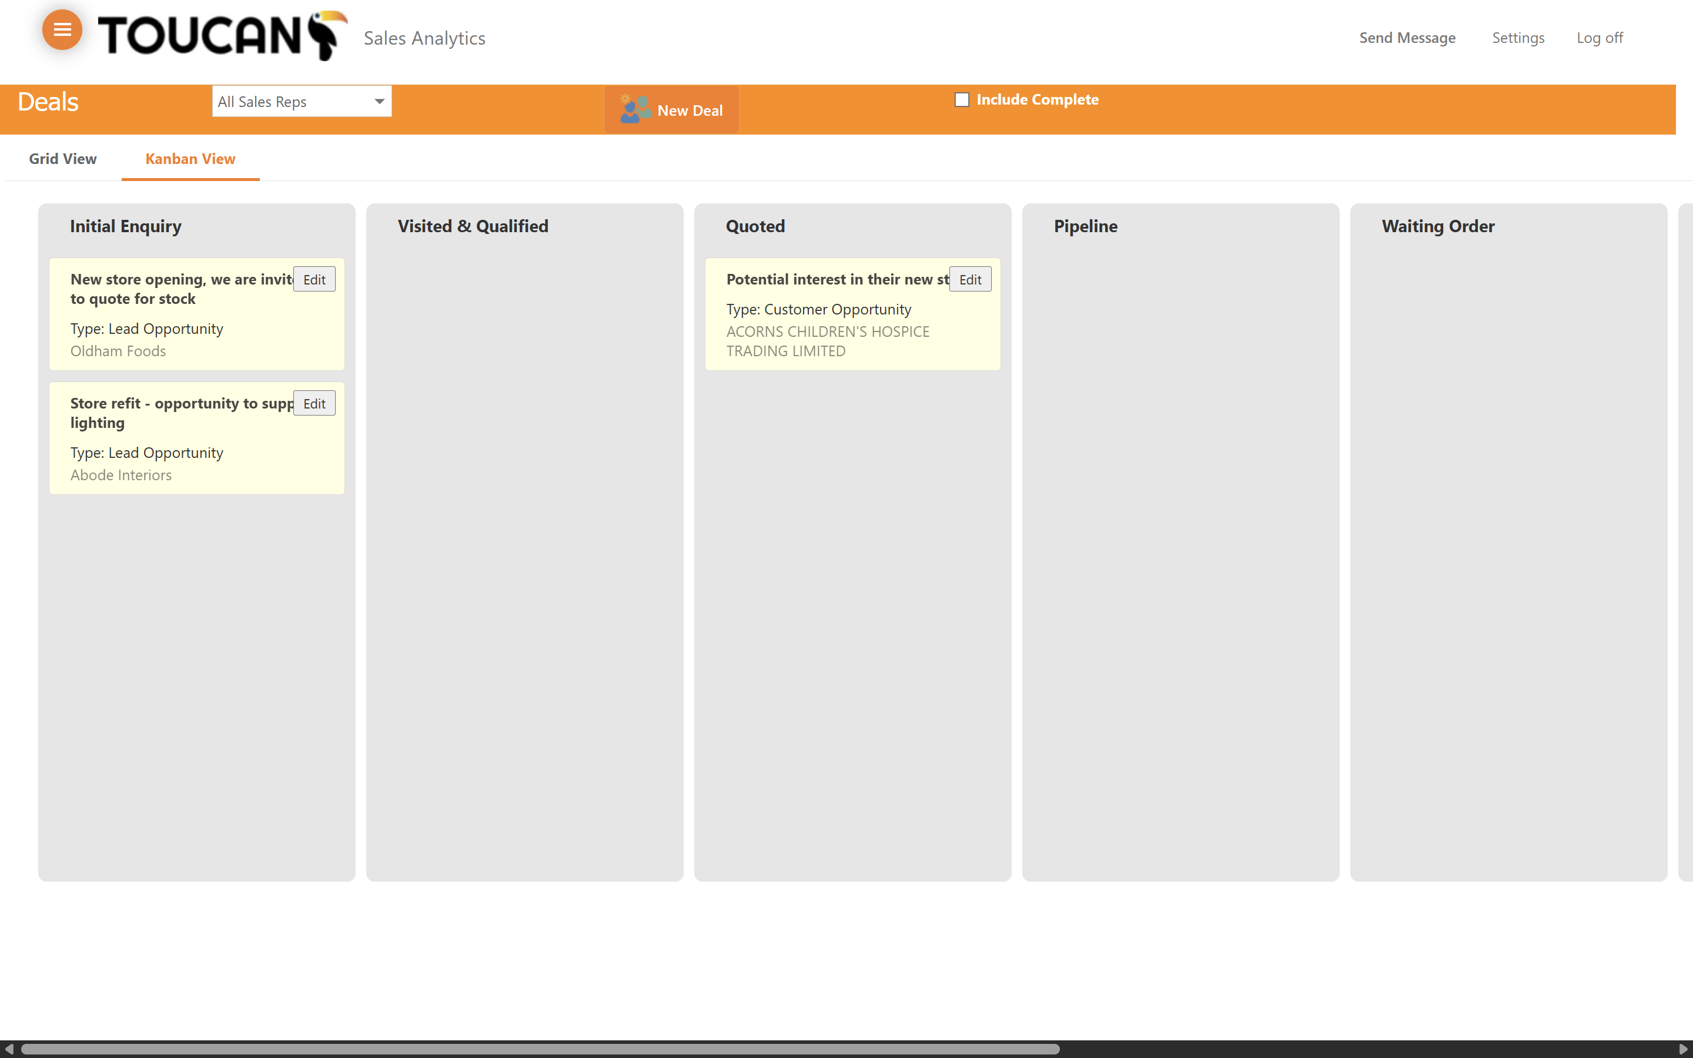Go to Settings

[x=1518, y=38]
